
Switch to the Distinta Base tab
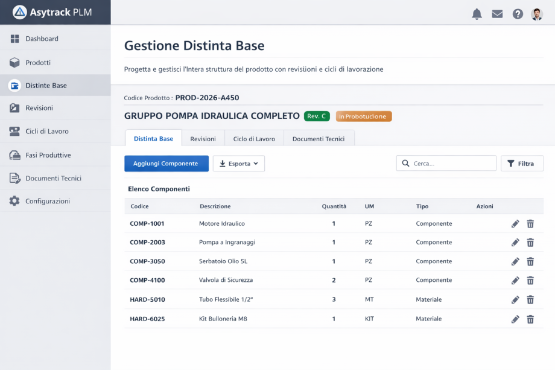(x=154, y=138)
